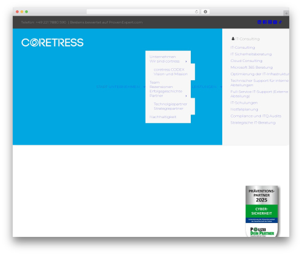Click the red close window button
Screen dimensions: 302x255
click(18, 11)
